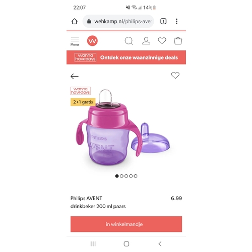Open the shopping basket icon
The image size is (252, 252).
pyautogui.click(x=178, y=41)
